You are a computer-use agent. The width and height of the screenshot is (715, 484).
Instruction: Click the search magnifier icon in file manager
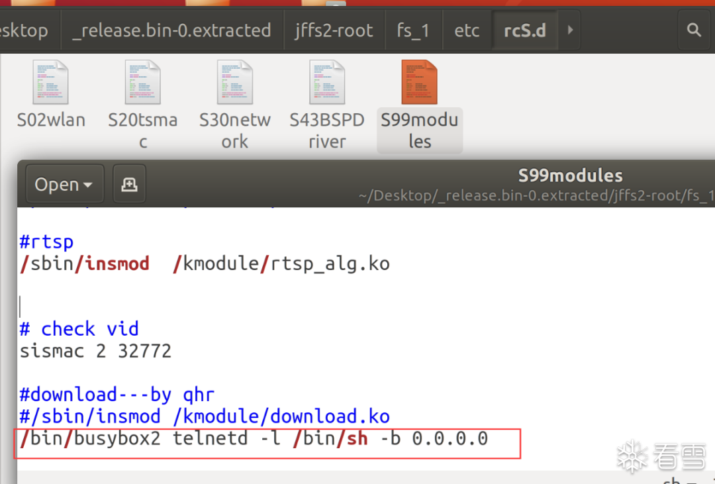(694, 30)
